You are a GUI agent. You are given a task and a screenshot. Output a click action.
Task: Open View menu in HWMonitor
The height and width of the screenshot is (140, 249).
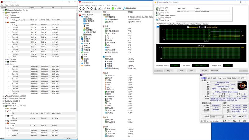6,5
